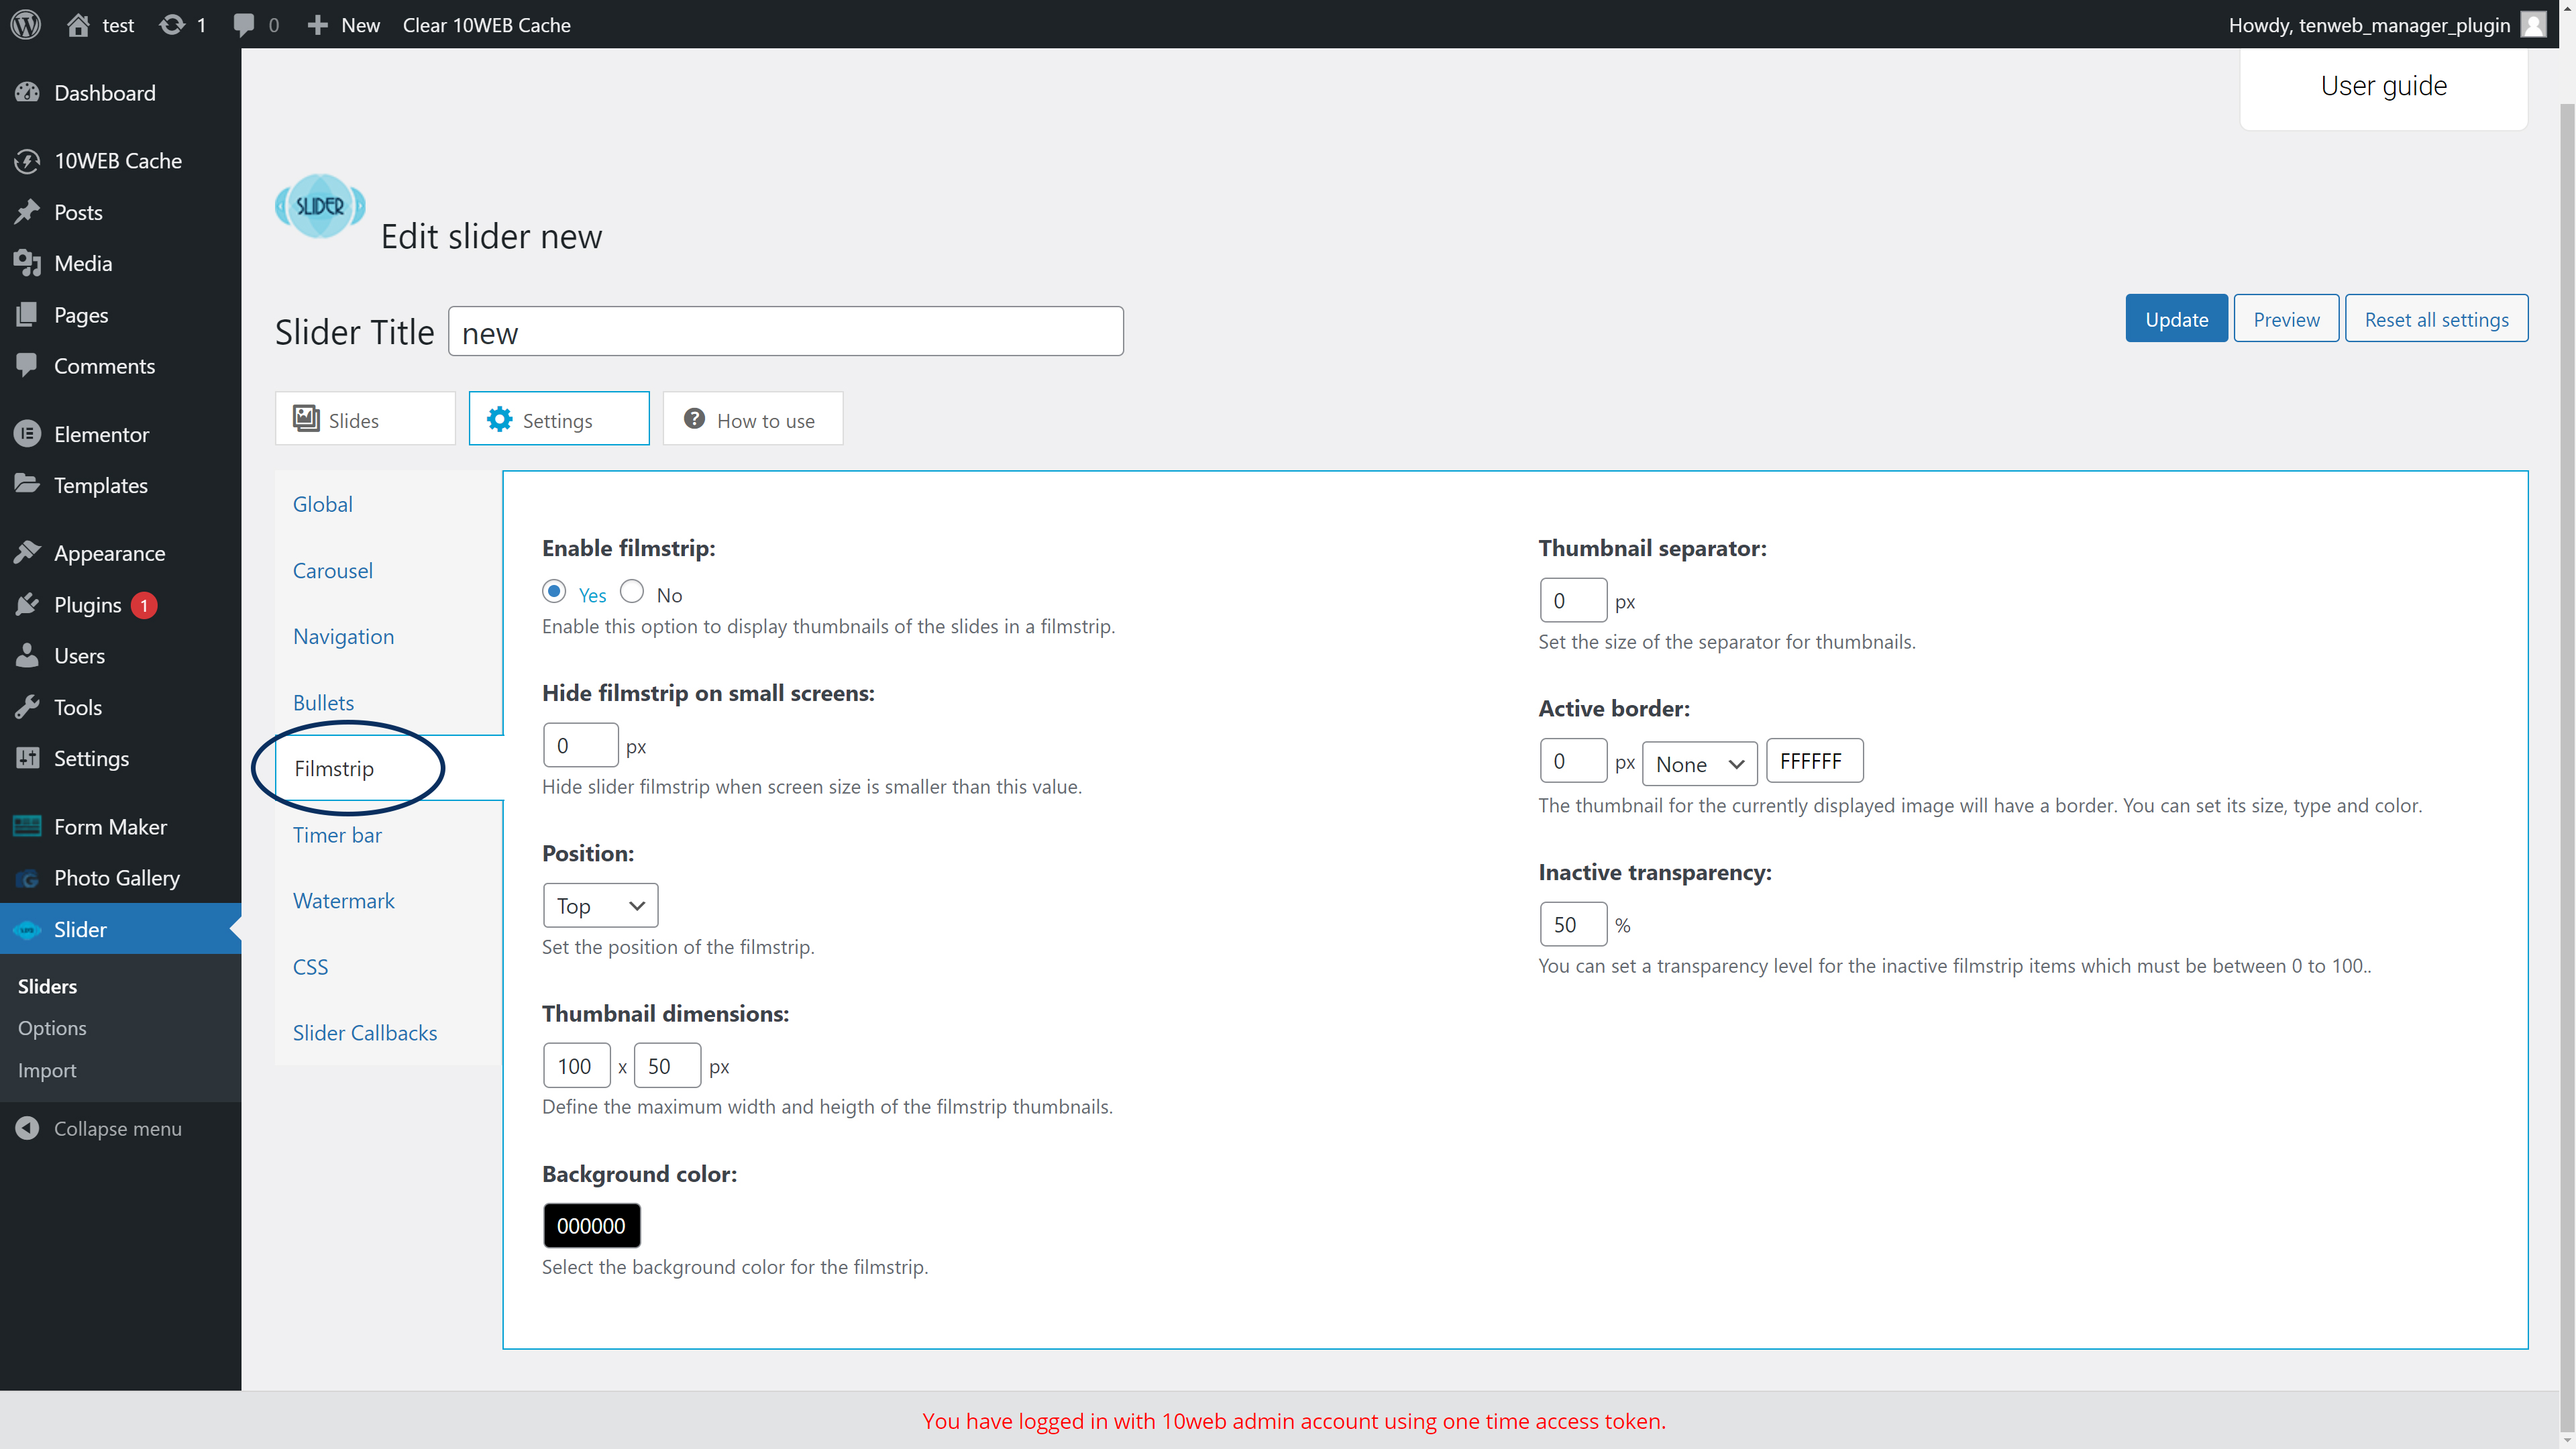Screen dimensions: 2576x1449
Task: Focus the Inactive transparency percent field
Action: pyautogui.click(x=1573, y=924)
